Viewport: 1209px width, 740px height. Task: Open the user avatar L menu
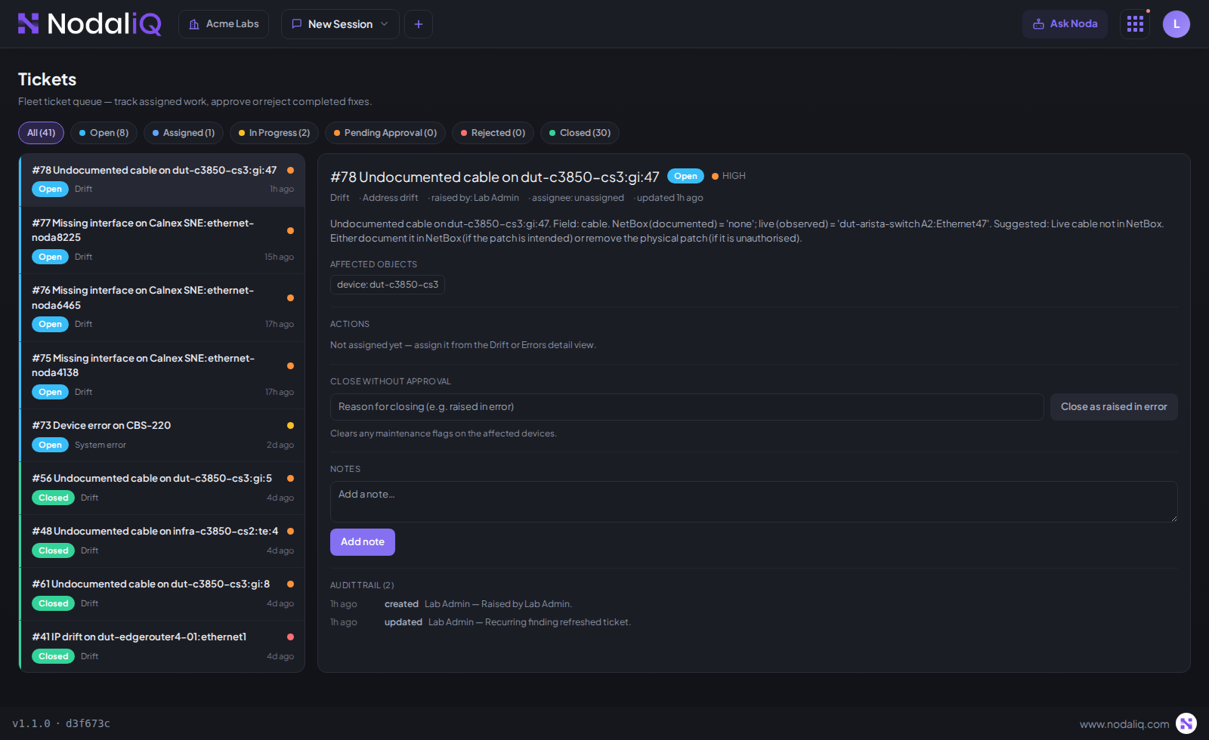tap(1176, 24)
